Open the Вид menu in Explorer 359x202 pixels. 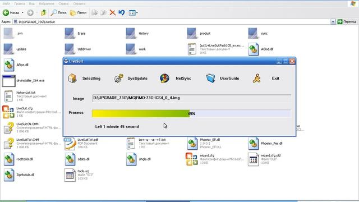[31, 4]
